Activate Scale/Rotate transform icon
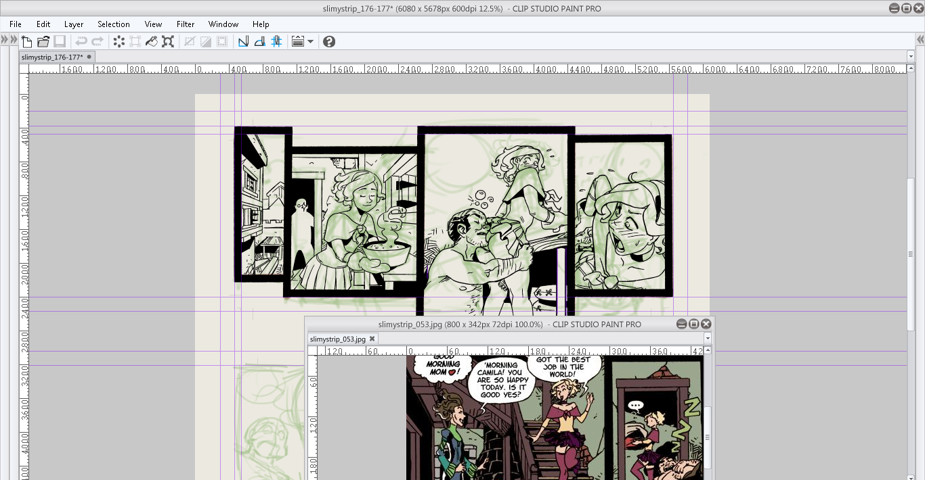This screenshot has height=480, width=925. (168, 41)
